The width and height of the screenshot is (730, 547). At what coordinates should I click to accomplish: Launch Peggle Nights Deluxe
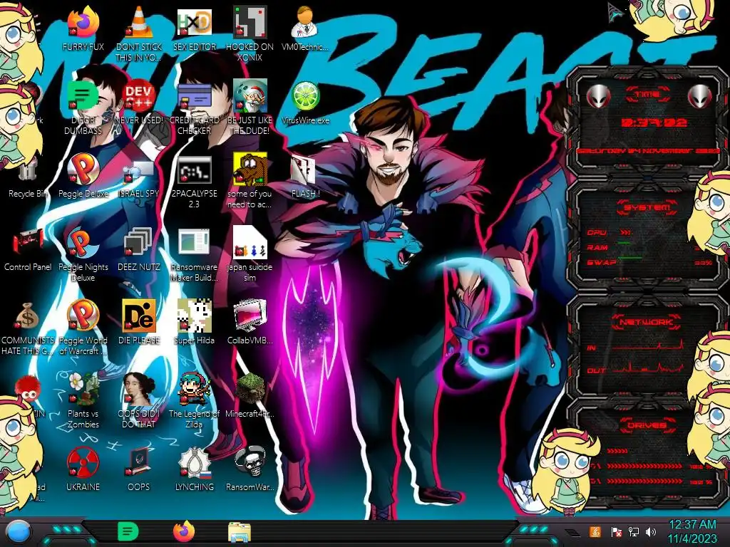coord(83,244)
